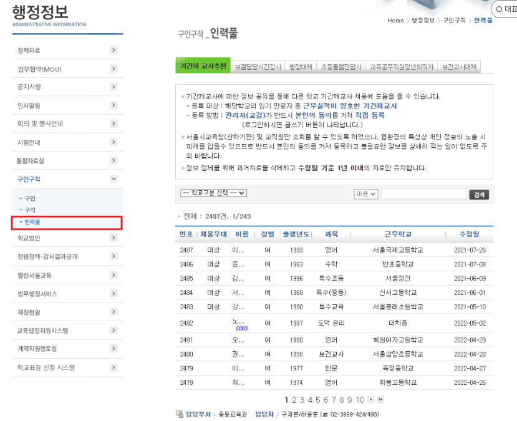Click the Home breadcrumb link
Image resolution: width=517 pixels, height=421 pixels.
(395, 20)
